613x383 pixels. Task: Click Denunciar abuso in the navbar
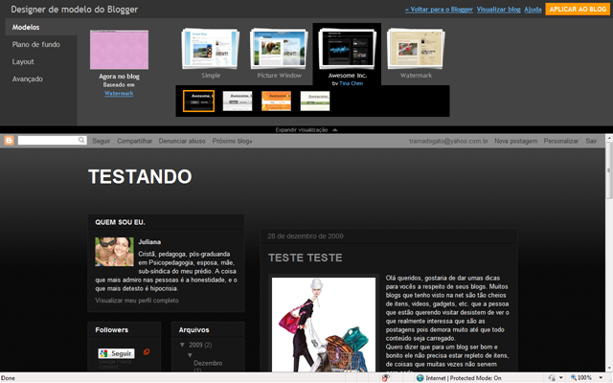tap(182, 141)
